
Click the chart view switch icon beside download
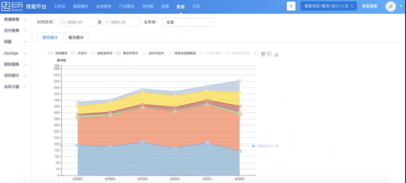(269, 54)
